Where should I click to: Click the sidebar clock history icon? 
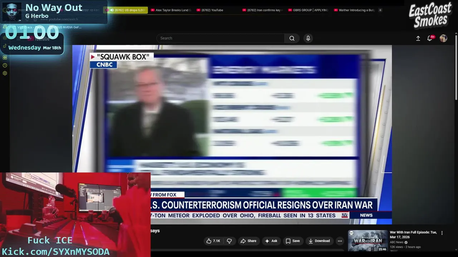5,65
